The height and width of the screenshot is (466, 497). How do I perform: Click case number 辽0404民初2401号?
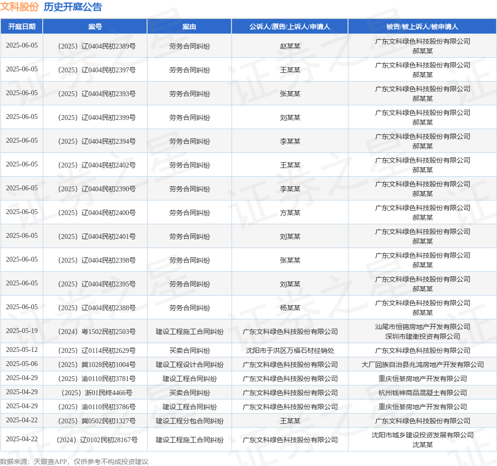(x=97, y=236)
